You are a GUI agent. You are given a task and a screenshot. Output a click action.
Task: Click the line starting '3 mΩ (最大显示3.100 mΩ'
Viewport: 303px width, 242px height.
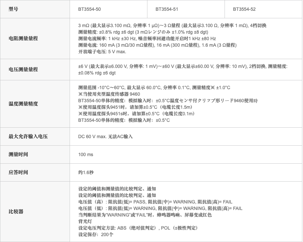pyautogui.click(x=172, y=25)
